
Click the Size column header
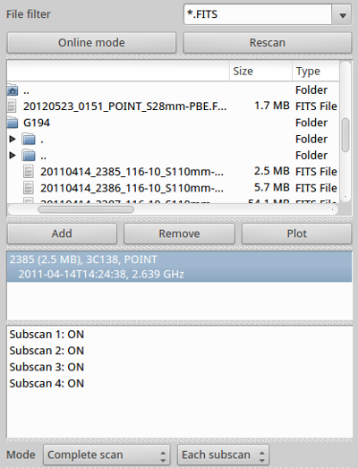click(260, 71)
